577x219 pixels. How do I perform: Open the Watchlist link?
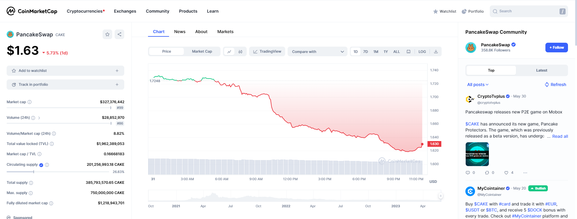point(445,11)
